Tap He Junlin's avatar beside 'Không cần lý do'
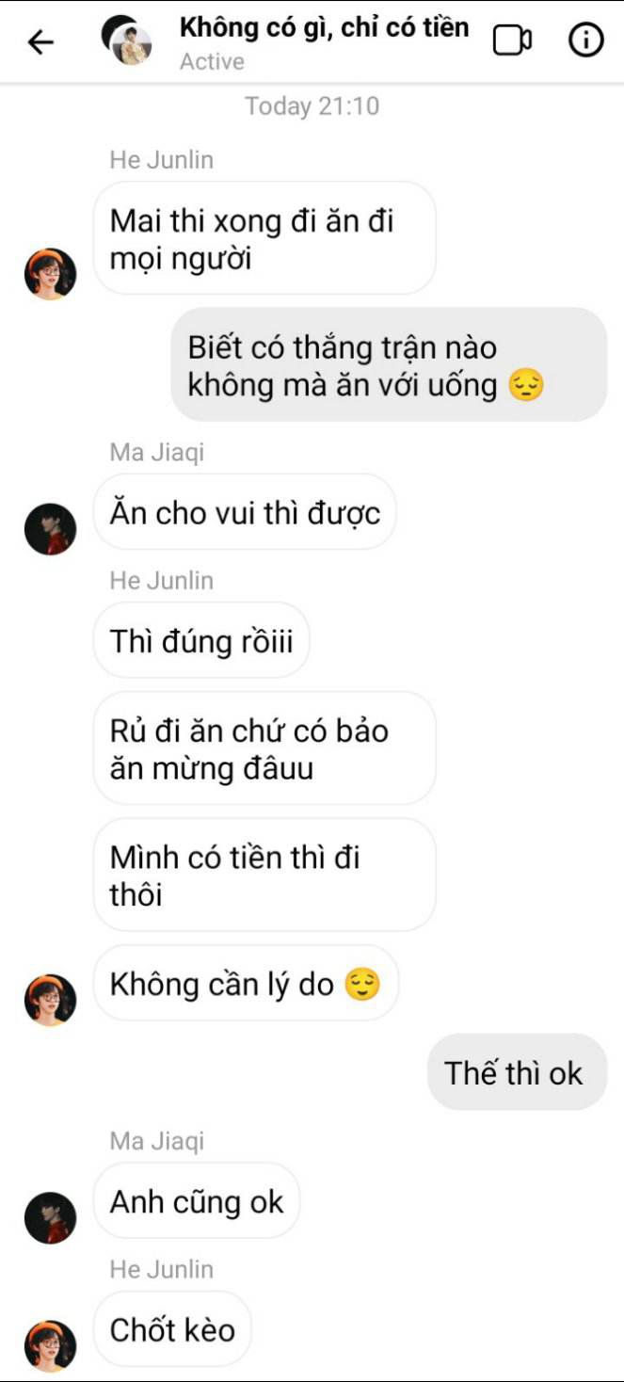The height and width of the screenshot is (1382, 624). click(50, 1000)
